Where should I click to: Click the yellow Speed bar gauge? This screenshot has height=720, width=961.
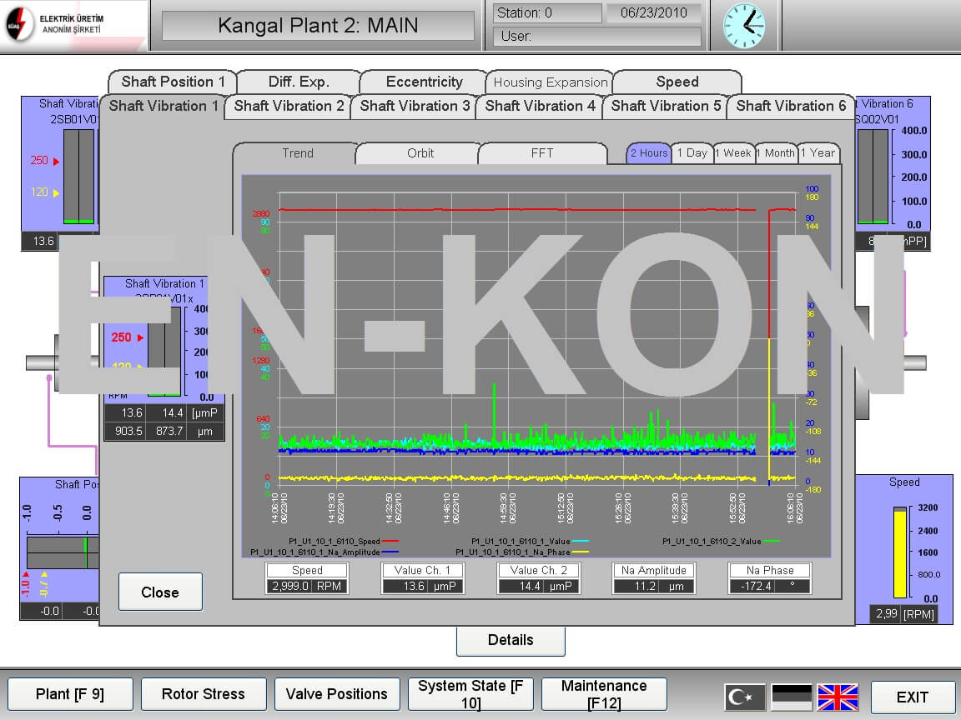click(899, 552)
